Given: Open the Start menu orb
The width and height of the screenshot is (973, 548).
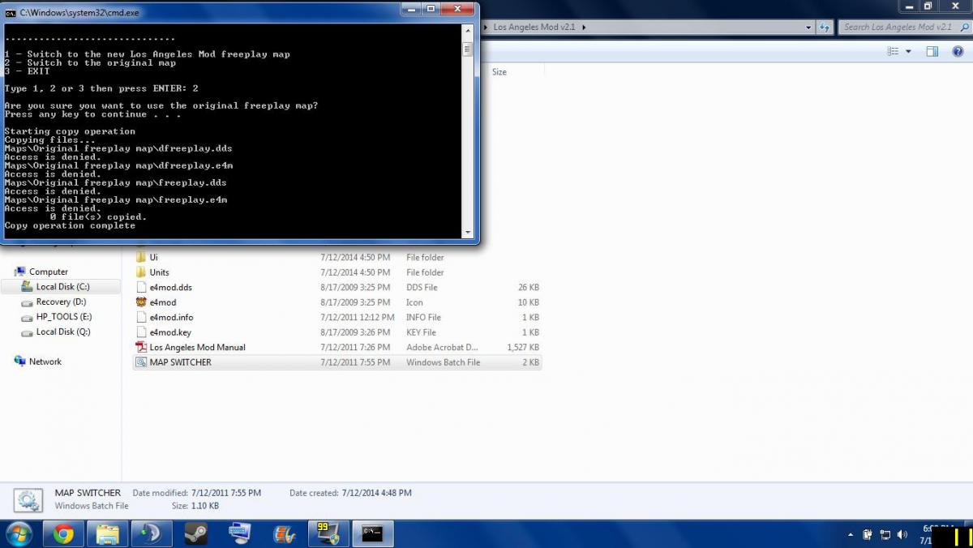Looking at the screenshot, I should pos(18,533).
